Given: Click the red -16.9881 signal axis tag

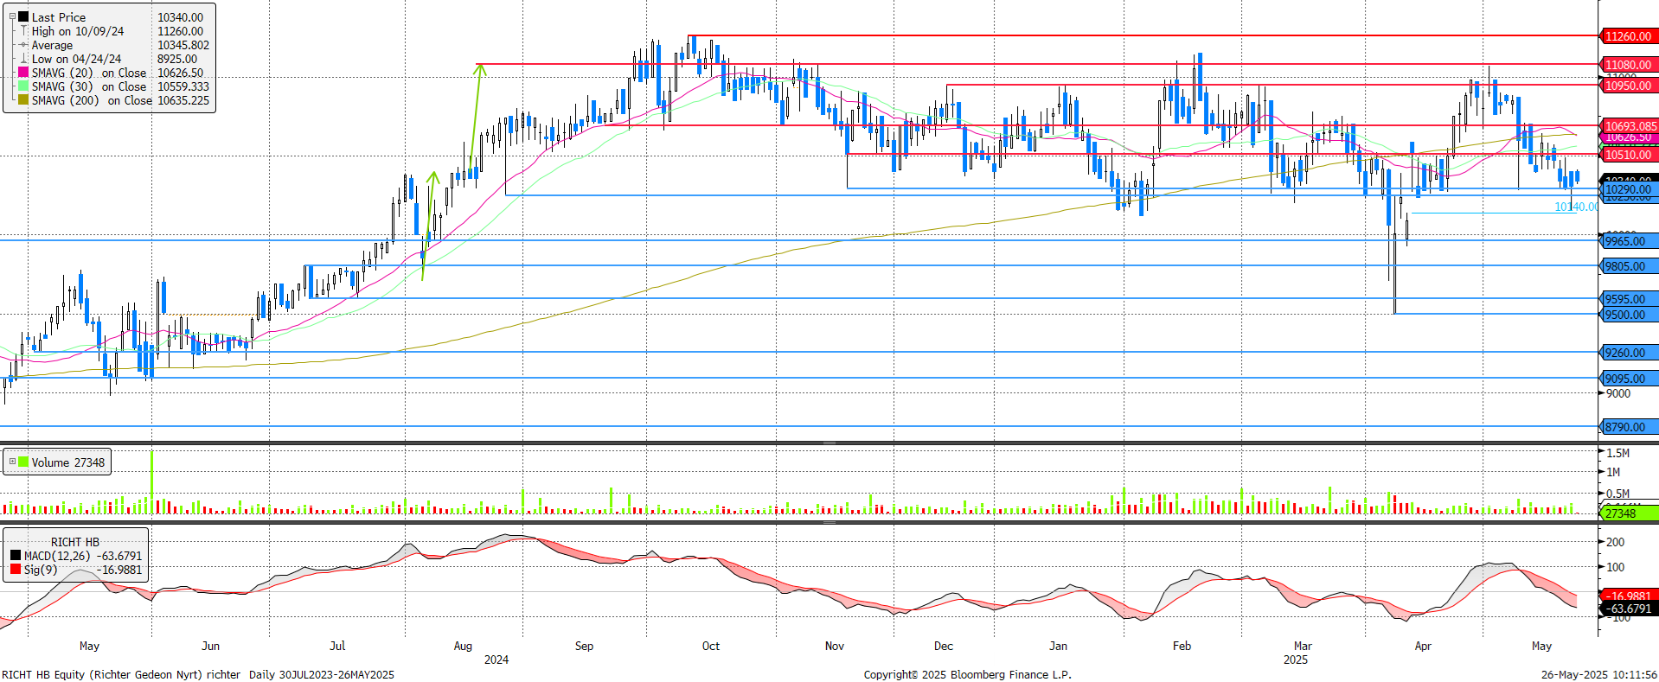Looking at the screenshot, I should tap(1630, 596).
